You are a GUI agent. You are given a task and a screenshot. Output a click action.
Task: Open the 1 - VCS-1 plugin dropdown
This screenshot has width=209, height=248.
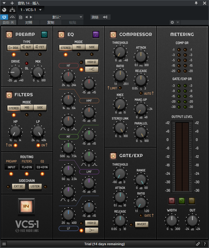click(31, 10)
